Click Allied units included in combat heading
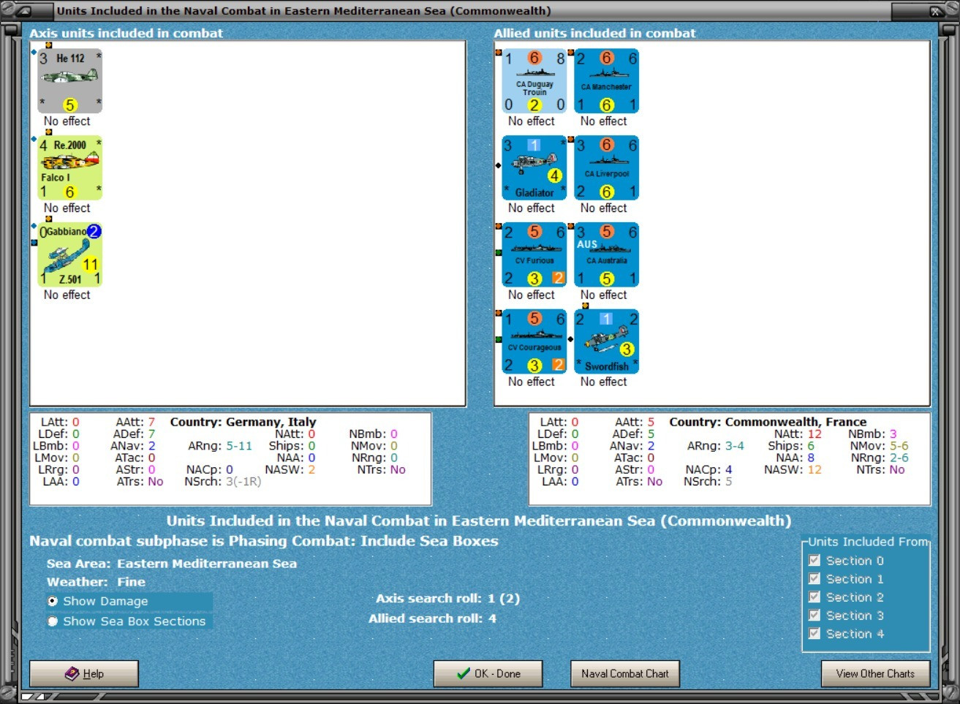Image resolution: width=960 pixels, height=704 pixels. pyautogui.click(x=594, y=33)
